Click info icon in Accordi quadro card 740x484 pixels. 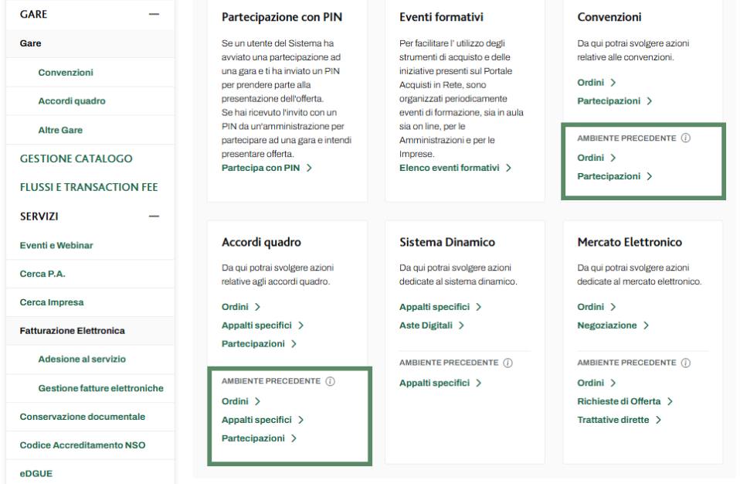[x=330, y=381]
